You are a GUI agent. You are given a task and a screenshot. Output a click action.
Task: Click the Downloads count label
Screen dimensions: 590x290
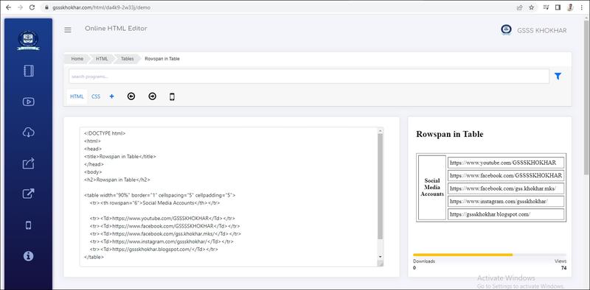(x=423, y=261)
